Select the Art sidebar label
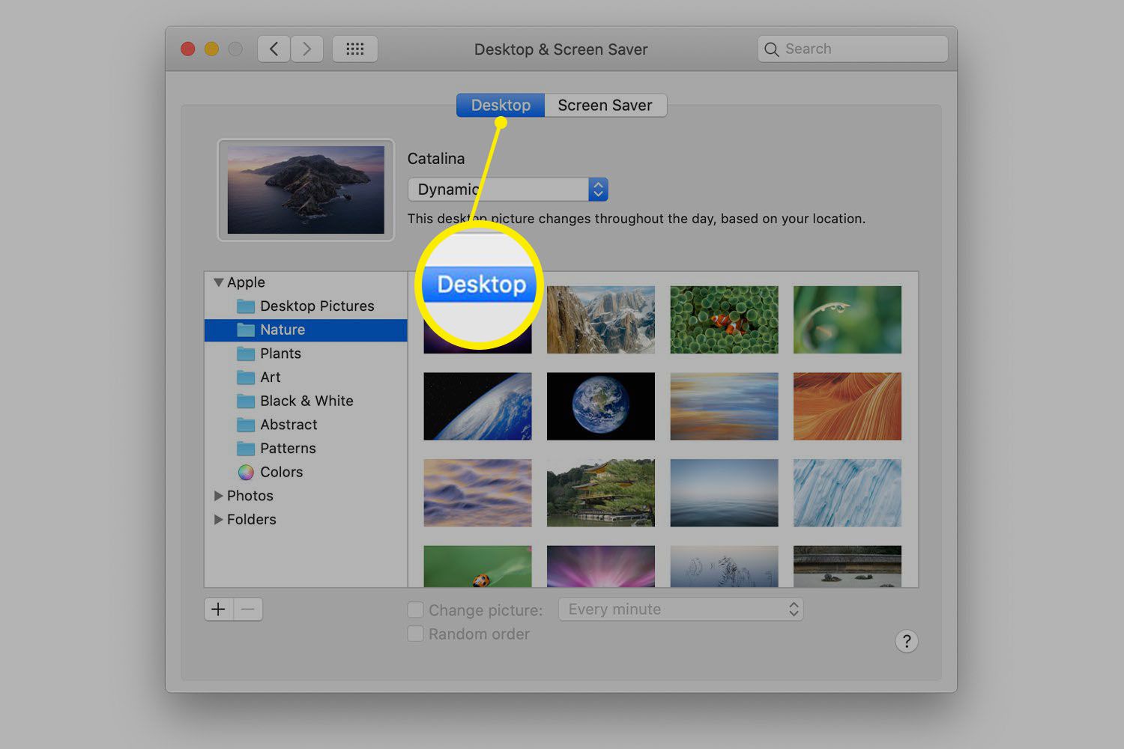 (x=271, y=377)
